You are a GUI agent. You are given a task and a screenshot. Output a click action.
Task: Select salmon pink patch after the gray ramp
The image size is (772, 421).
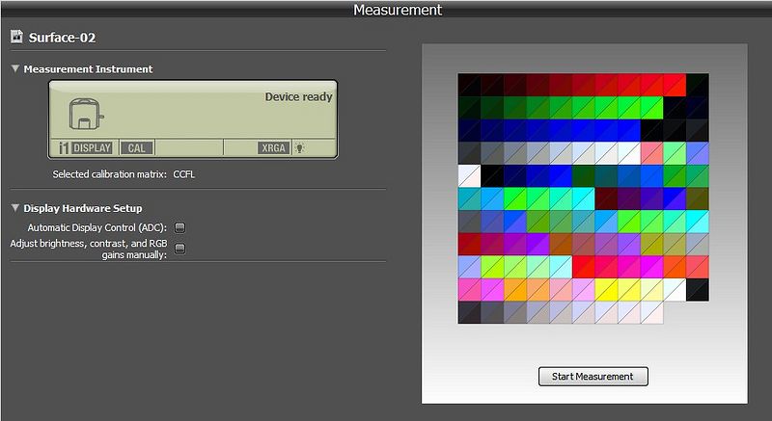(x=652, y=153)
